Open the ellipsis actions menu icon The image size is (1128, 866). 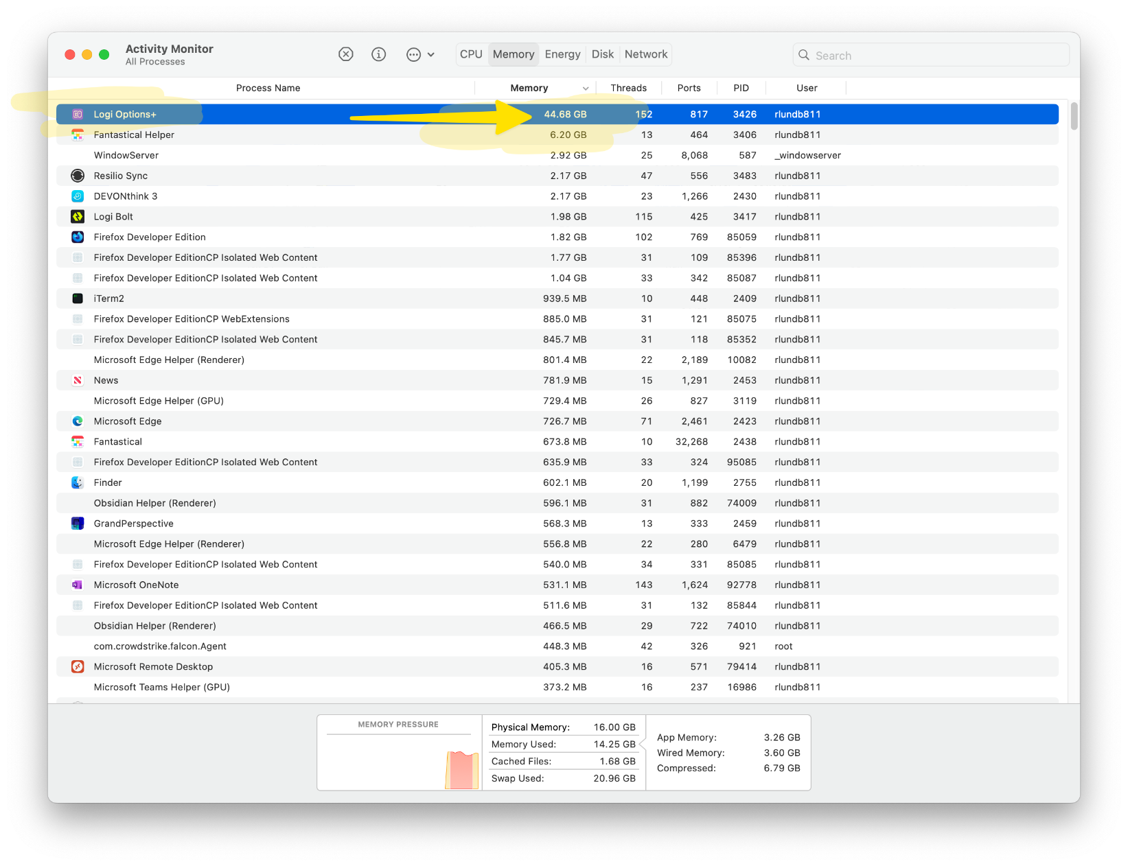point(413,54)
